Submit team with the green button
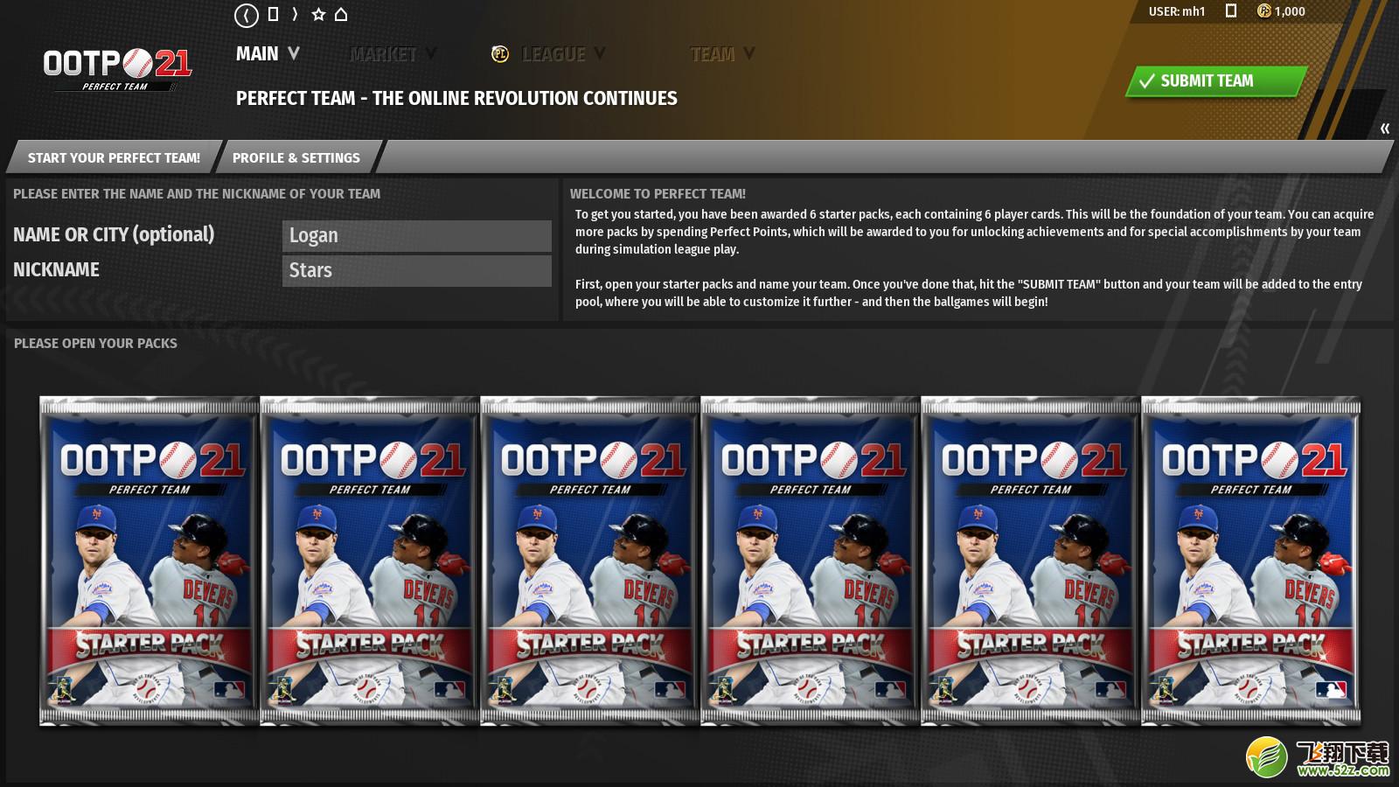The image size is (1399, 787). tap(1215, 81)
